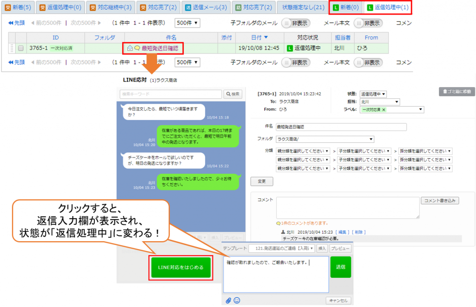Go to 先頭 in bottom pager
Screen dimensions: 476x307
pos(17,62)
